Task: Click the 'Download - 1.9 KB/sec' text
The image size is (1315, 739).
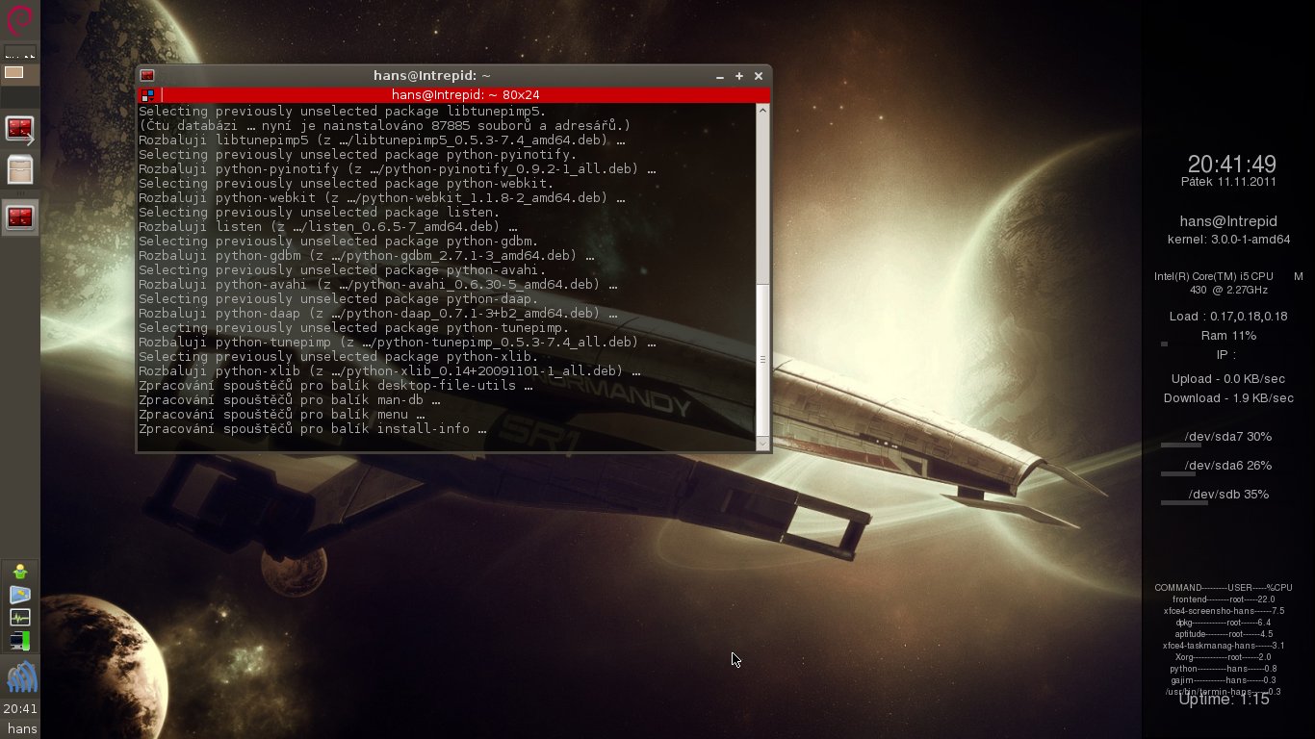Action: [x=1228, y=398]
